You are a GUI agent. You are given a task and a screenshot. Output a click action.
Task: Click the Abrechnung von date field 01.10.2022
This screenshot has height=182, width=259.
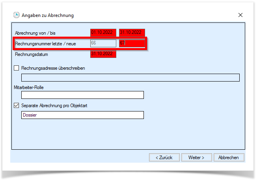[103, 33]
